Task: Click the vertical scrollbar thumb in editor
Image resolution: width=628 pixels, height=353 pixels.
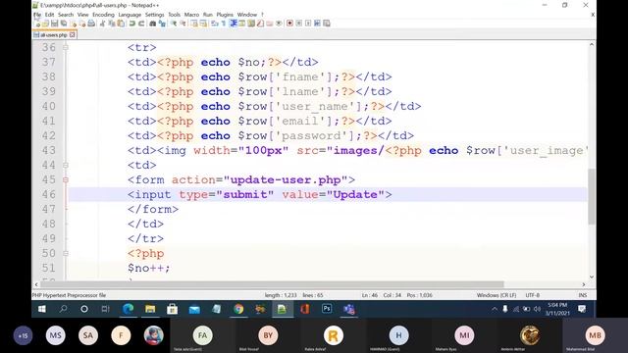Action: pyautogui.click(x=592, y=196)
